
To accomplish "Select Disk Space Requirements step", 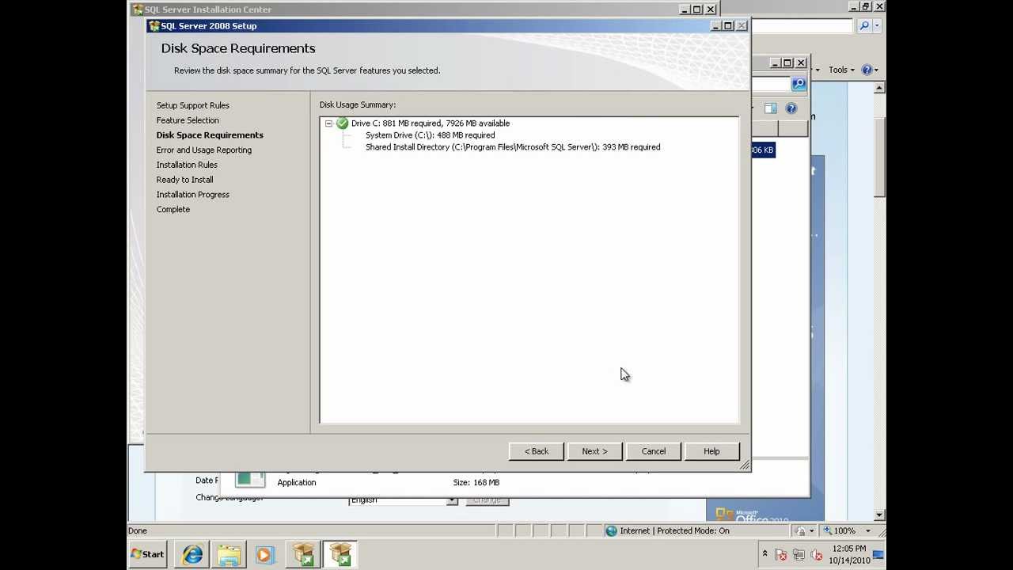I will (x=210, y=135).
